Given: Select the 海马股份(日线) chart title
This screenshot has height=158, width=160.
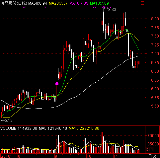Looking at the screenshot, I should click(x=14, y=3).
